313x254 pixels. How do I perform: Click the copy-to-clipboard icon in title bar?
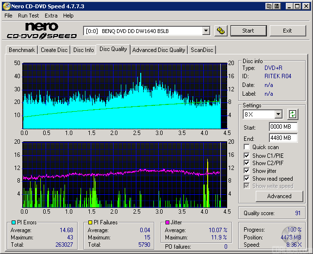coord(268,6)
